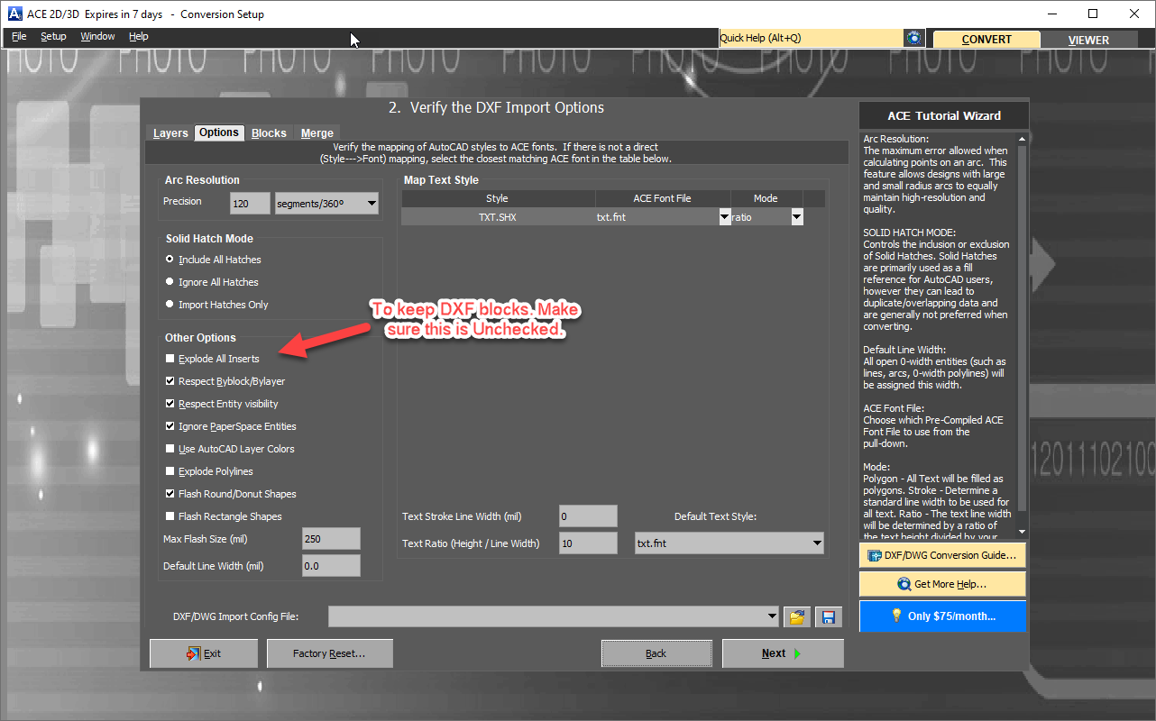Select Include All Hatches radio button
This screenshot has height=721, width=1156.
pos(170,260)
